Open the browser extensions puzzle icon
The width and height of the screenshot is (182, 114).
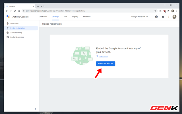coord(169,11)
